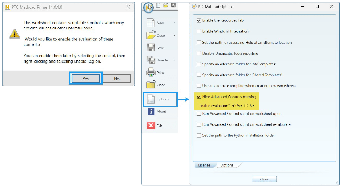The width and height of the screenshot is (341, 187).
Task: Choose Save from the file menu
Action: point(160,48)
